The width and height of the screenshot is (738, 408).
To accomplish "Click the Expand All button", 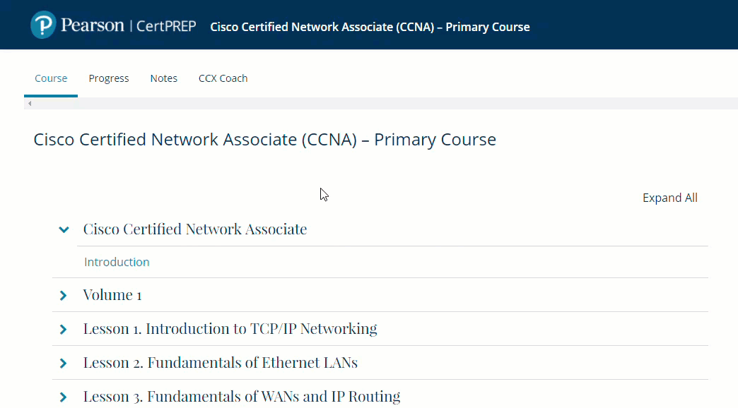I will pyautogui.click(x=669, y=198).
